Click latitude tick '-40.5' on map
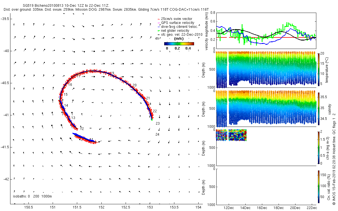The image size is (338, 211). (x=5, y=83)
